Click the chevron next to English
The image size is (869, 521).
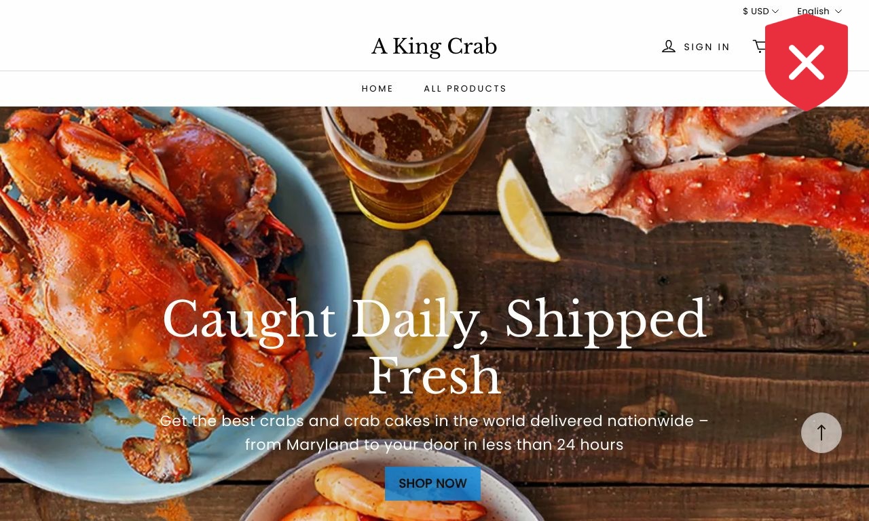tap(838, 12)
